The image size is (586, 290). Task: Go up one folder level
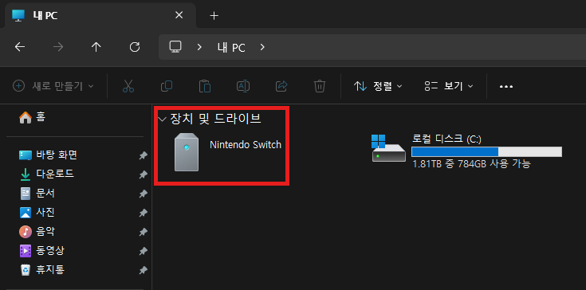pos(96,47)
